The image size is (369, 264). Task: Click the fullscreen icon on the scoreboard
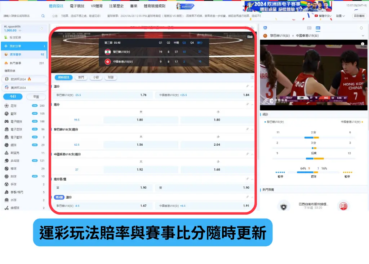[249, 36]
